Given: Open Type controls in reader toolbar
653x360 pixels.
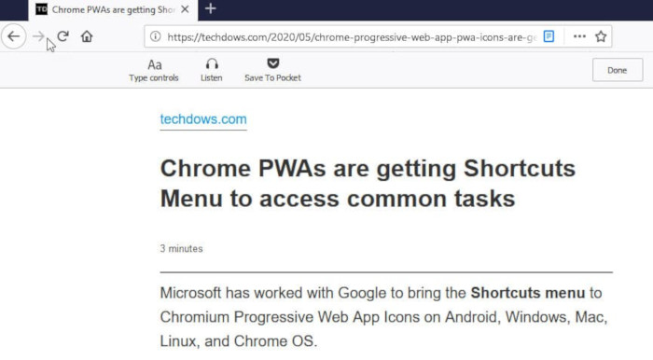Looking at the screenshot, I should (x=154, y=70).
